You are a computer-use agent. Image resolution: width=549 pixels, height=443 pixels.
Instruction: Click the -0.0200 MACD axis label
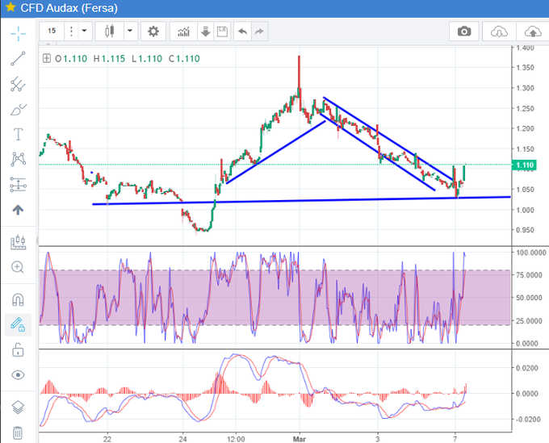528,420
